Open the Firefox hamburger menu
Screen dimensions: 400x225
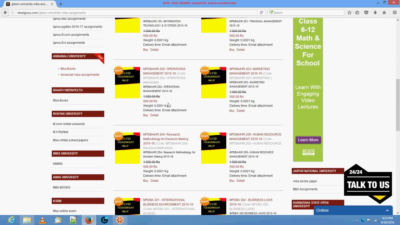(395, 12)
